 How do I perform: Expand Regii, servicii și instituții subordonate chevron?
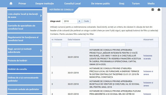click(x=41, y=50)
